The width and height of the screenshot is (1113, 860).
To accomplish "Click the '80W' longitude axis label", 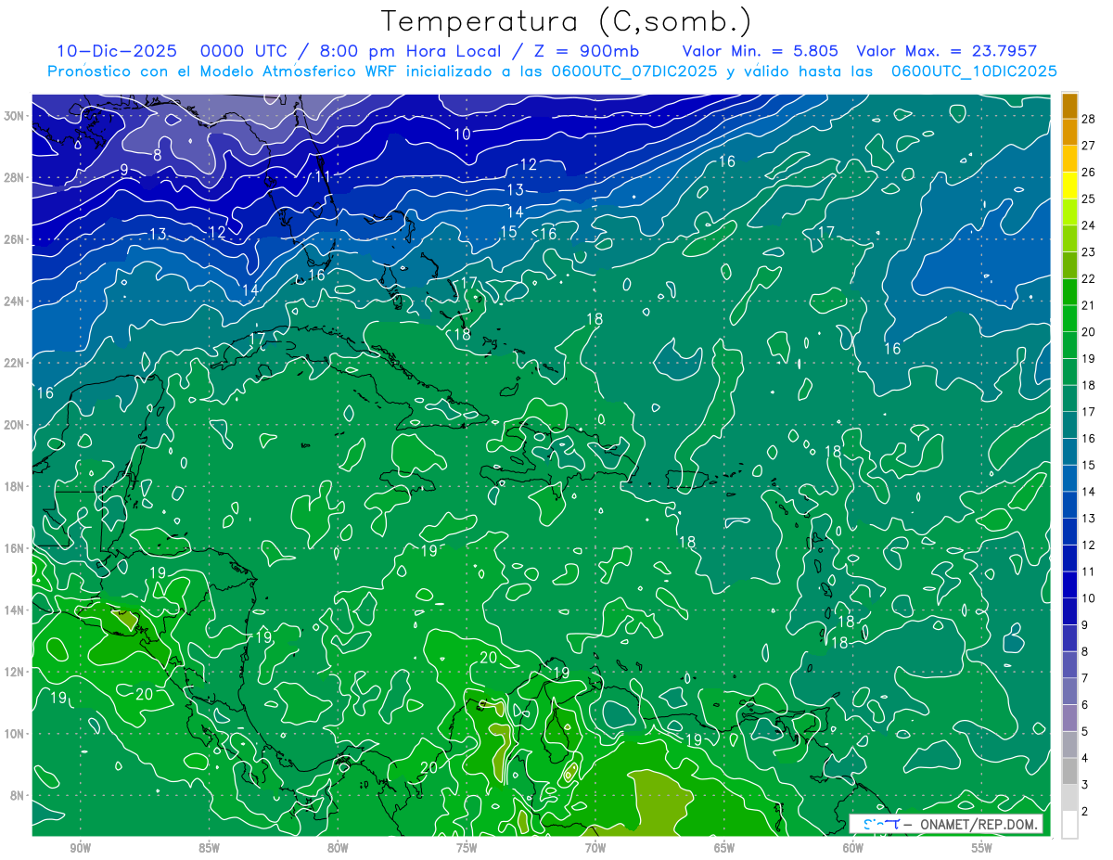I will tap(338, 848).
